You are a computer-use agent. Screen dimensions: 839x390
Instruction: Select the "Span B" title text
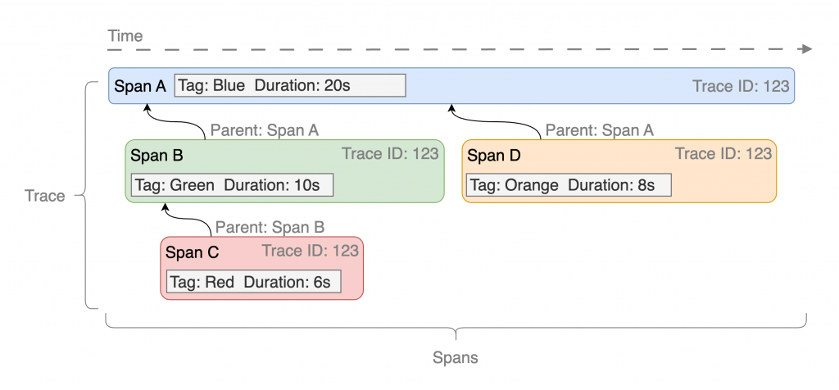coord(156,155)
